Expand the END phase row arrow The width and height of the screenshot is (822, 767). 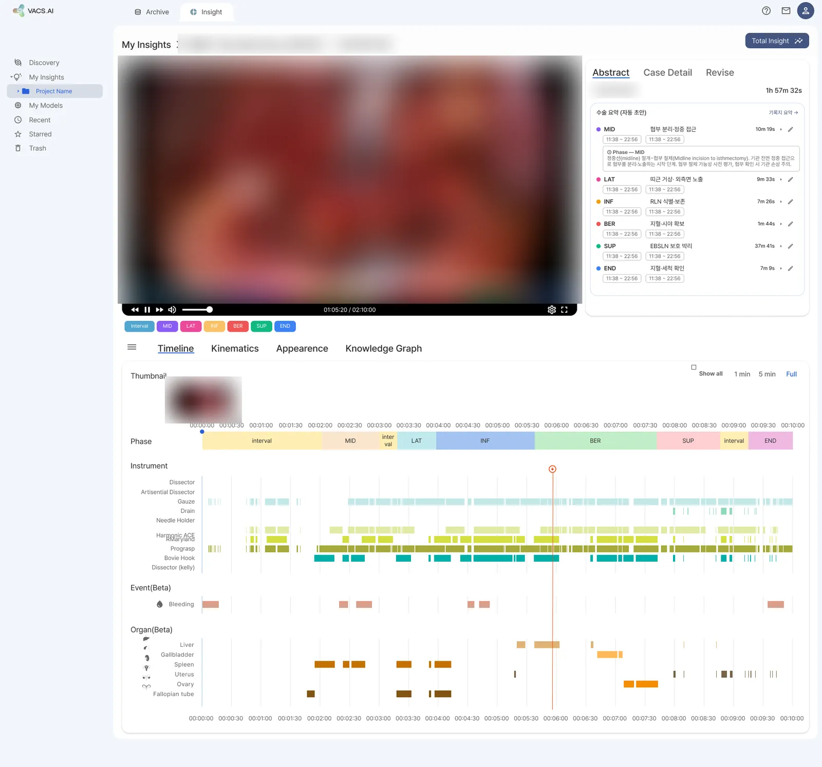pyautogui.click(x=781, y=269)
